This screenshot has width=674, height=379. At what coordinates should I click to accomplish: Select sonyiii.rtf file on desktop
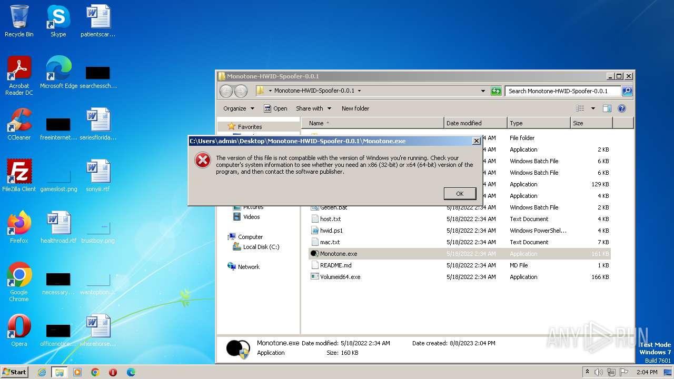tap(98, 176)
